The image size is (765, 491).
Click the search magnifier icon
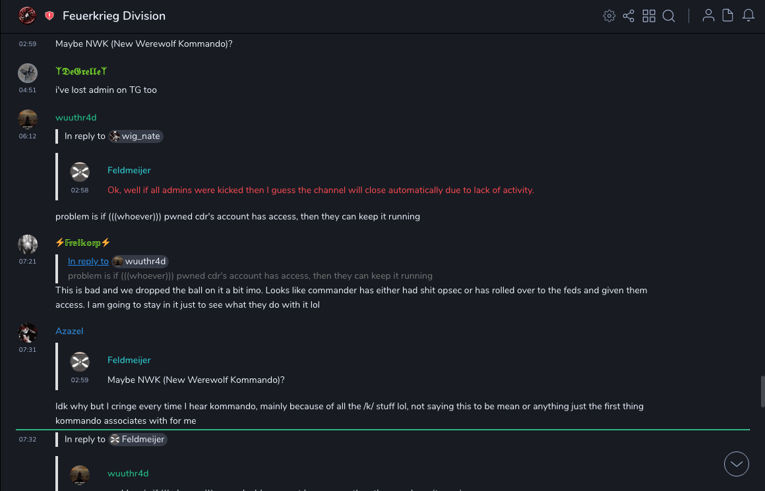[x=669, y=16]
